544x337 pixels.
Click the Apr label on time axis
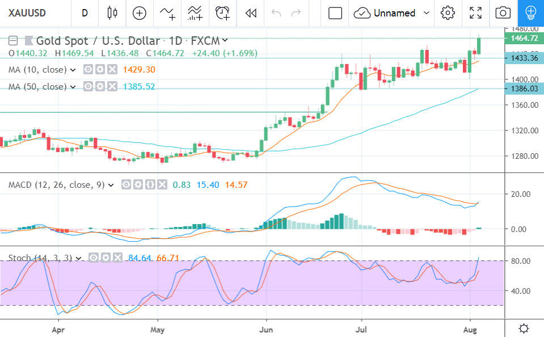[x=58, y=330]
